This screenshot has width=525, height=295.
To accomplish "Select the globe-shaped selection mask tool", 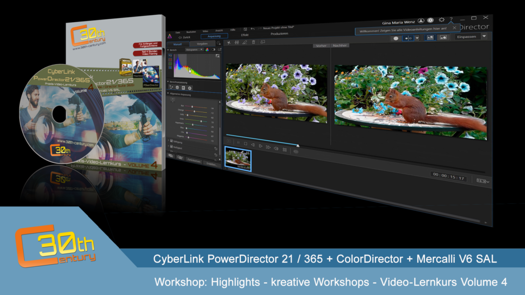I will click(177, 88).
